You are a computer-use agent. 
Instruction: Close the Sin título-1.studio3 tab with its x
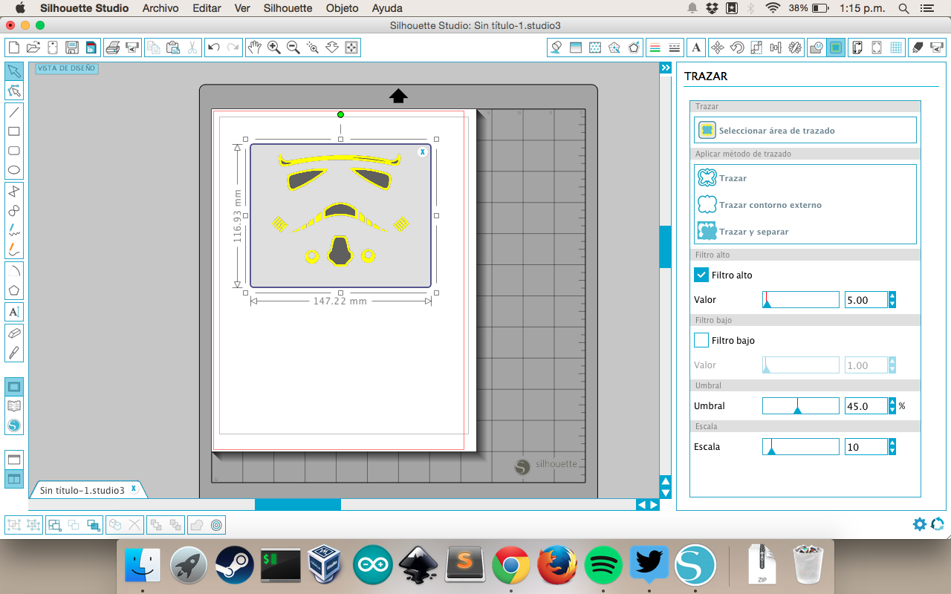134,489
